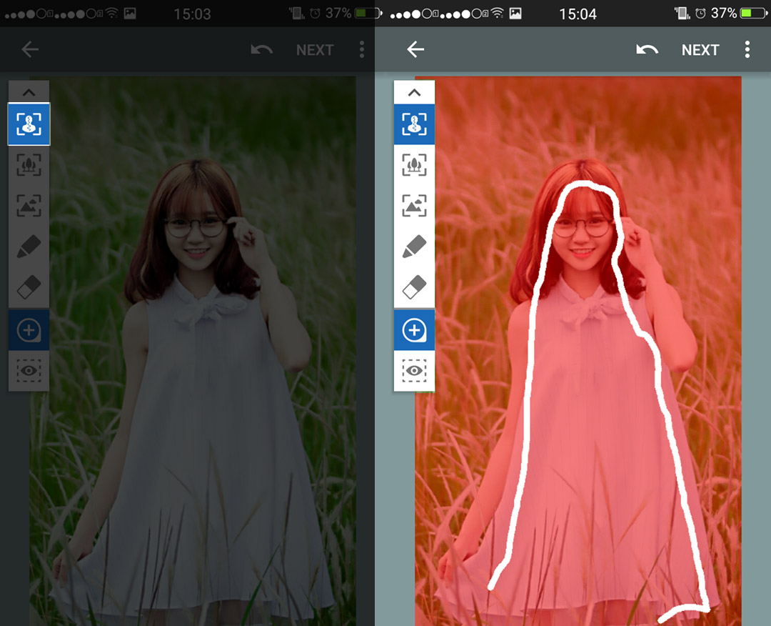Tap the dimmed undo arrow in left screen
The image size is (771, 626).
(x=261, y=49)
